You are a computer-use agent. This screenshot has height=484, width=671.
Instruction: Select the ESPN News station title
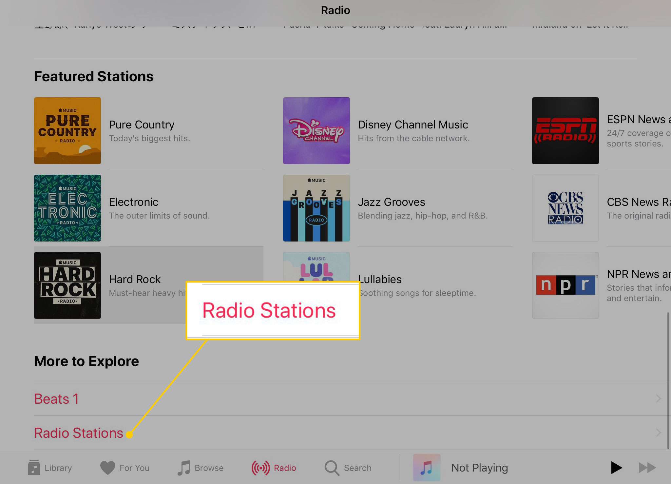click(x=639, y=119)
